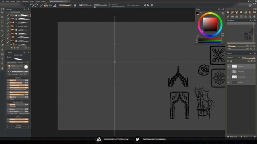Open the Selection menu

coord(25,1)
